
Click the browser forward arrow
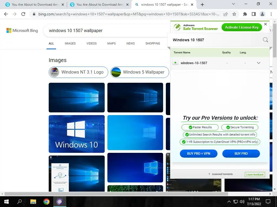tap(15, 14)
